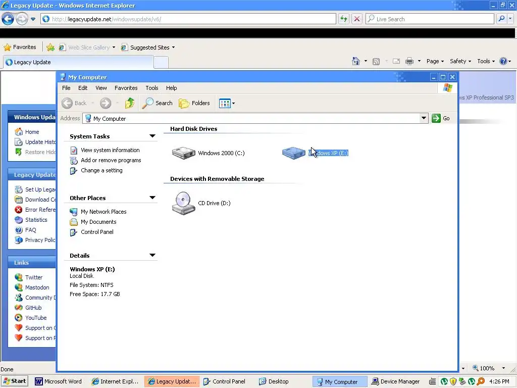517x388 pixels.
Task: Switch to Control Panel taskbar button
Action: point(224,381)
